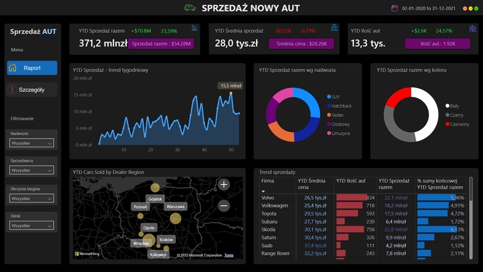Click the car icon in the header

tap(190, 8)
